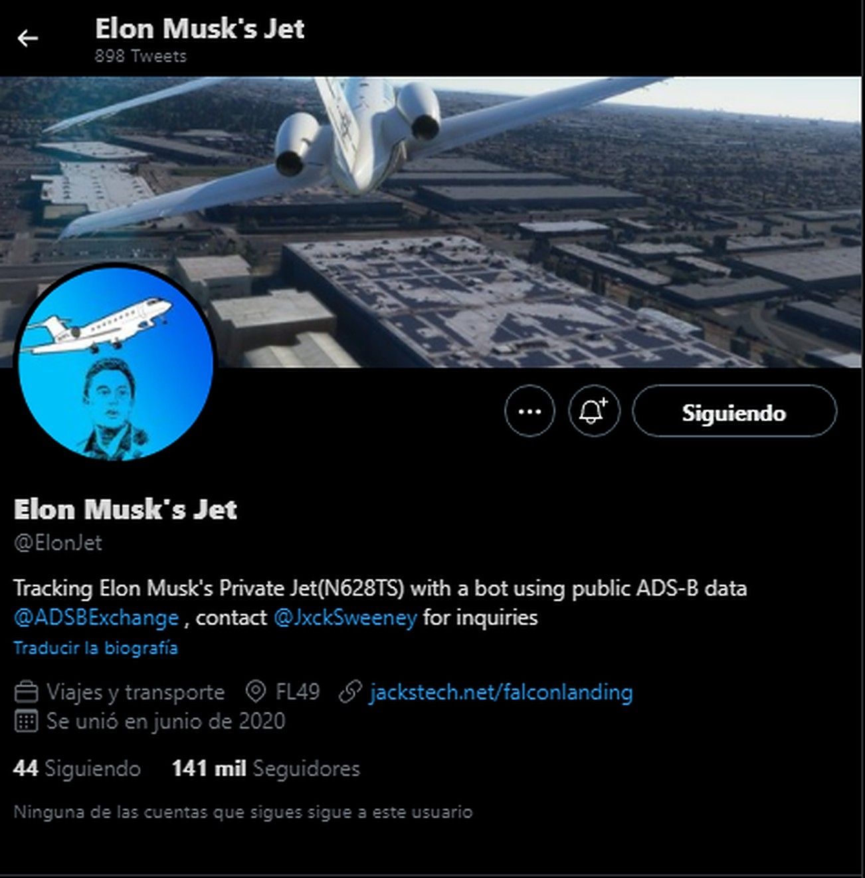The height and width of the screenshot is (878, 865).
Task: Open the 44 Siguiendo list
Action: click(77, 768)
